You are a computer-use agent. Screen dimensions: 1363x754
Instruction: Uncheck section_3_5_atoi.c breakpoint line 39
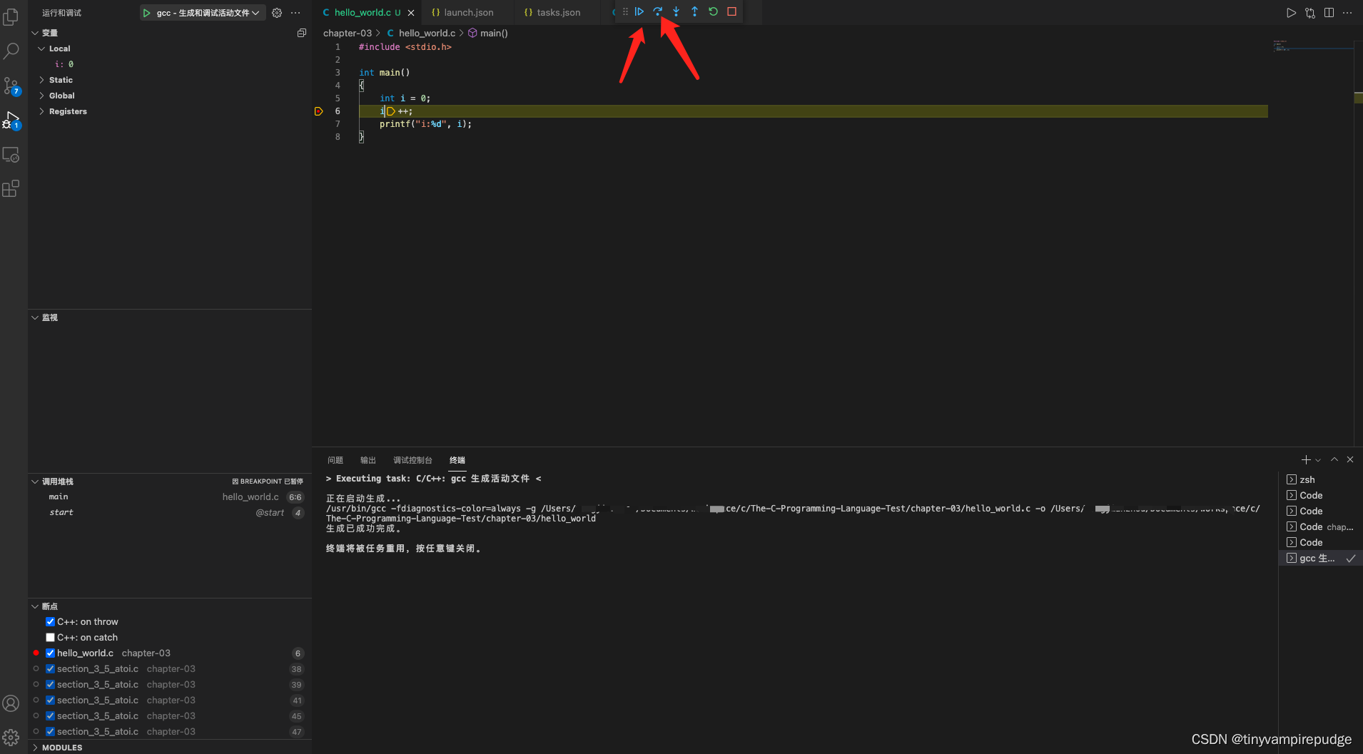tap(50, 685)
